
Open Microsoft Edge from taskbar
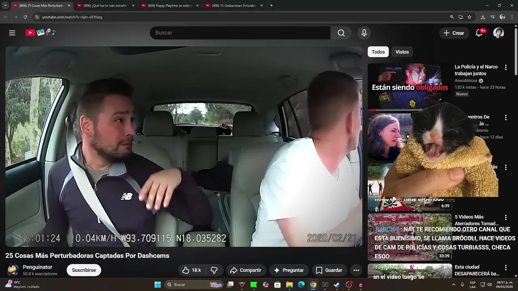point(301,285)
